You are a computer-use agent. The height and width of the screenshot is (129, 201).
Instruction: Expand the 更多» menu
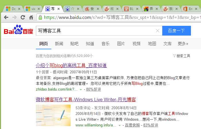pos(183,44)
